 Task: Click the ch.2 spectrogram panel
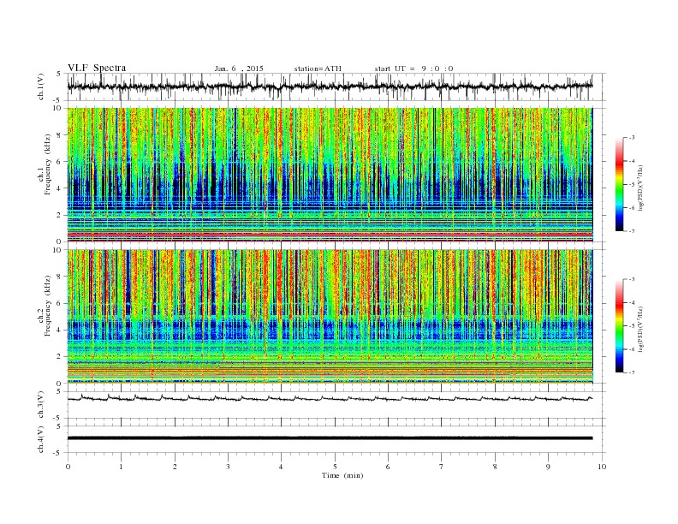tap(330, 317)
